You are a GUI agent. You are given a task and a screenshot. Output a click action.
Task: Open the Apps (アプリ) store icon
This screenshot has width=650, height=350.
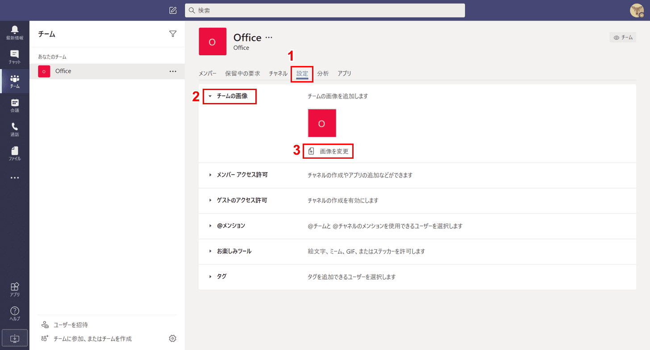point(15,289)
